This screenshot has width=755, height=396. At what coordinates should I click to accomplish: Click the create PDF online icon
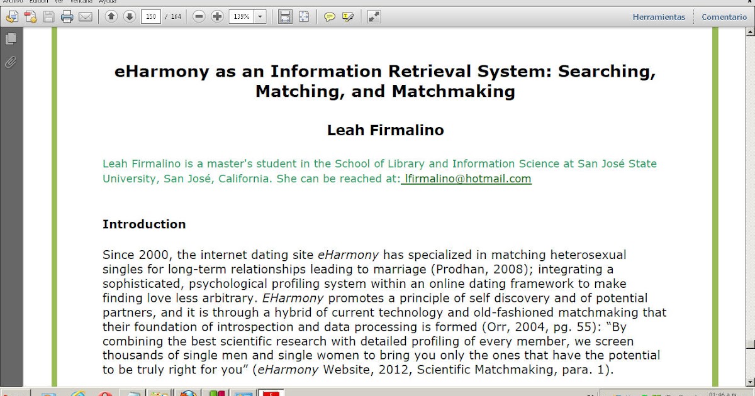point(11,17)
